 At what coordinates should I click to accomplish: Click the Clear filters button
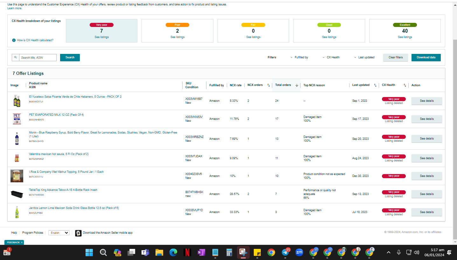pyautogui.click(x=396, y=57)
